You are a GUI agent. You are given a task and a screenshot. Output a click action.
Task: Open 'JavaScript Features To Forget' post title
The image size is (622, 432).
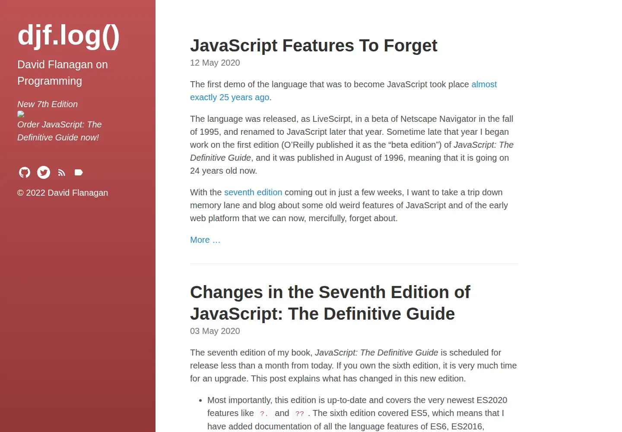click(314, 45)
